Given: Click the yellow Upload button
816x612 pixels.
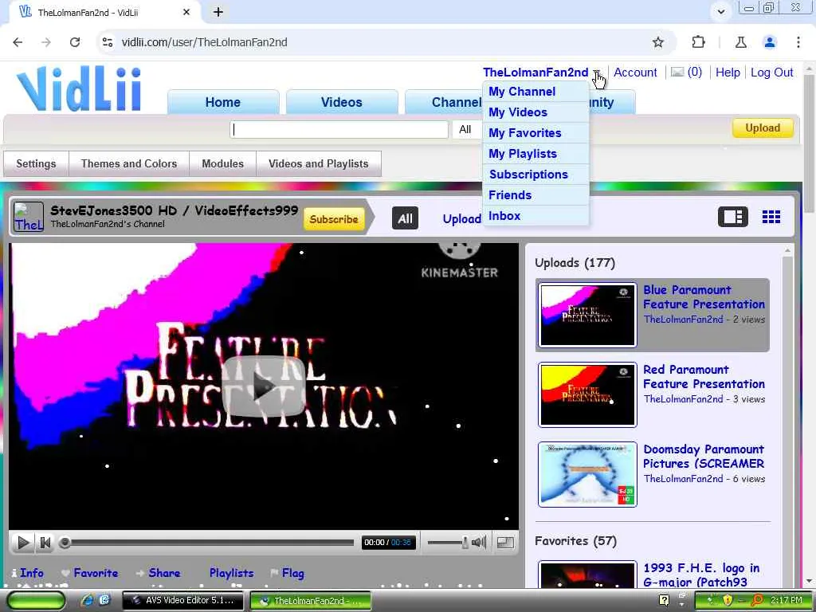Looking at the screenshot, I should point(763,128).
